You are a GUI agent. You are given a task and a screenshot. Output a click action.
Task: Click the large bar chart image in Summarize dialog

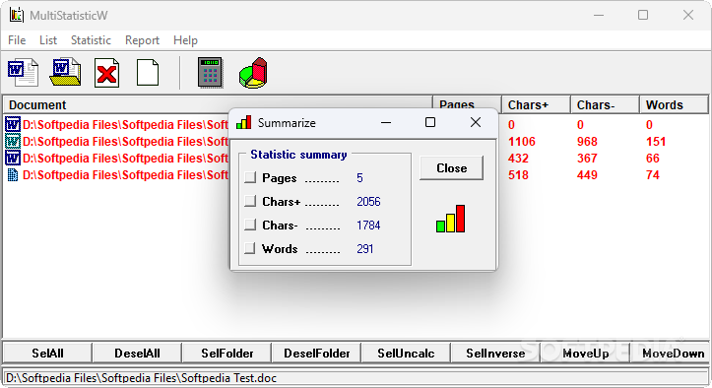pyautogui.click(x=450, y=219)
